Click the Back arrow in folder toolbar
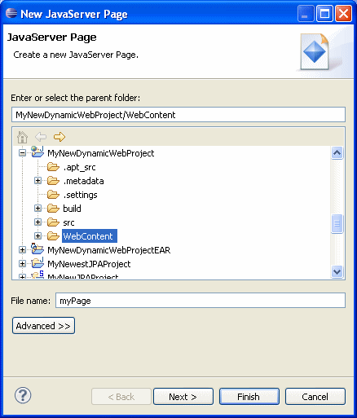This screenshot has height=418, width=357. 41,137
